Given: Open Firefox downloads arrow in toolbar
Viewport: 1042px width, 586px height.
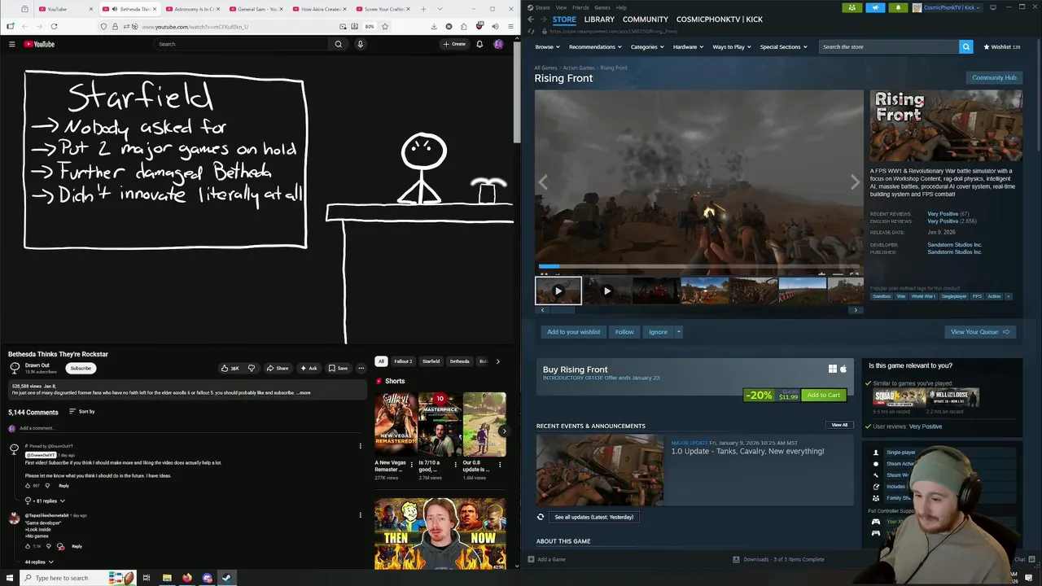Looking at the screenshot, I should [433, 26].
